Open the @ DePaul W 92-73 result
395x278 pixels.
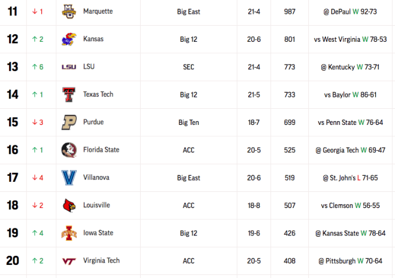pyautogui.click(x=350, y=11)
